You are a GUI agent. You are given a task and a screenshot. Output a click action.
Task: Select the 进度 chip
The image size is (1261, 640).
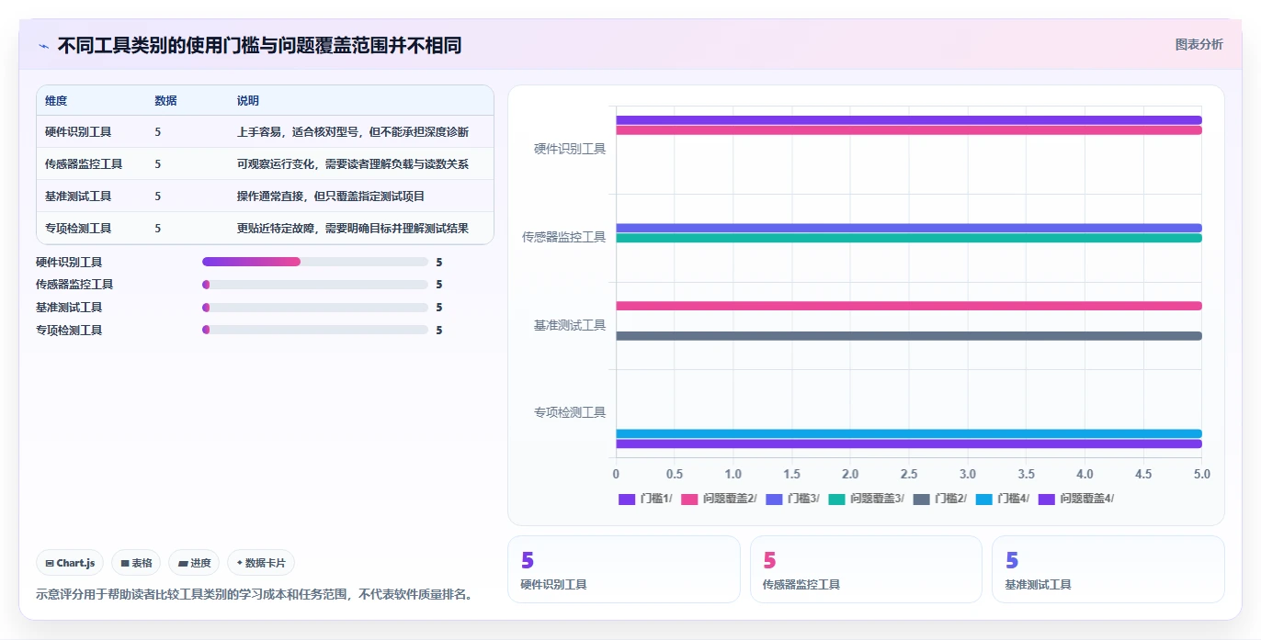[194, 563]
